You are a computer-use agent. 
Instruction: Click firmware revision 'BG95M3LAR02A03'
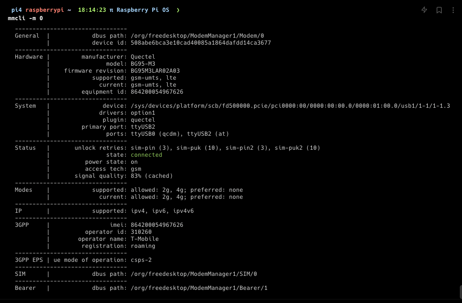click(x=155, y=71)
